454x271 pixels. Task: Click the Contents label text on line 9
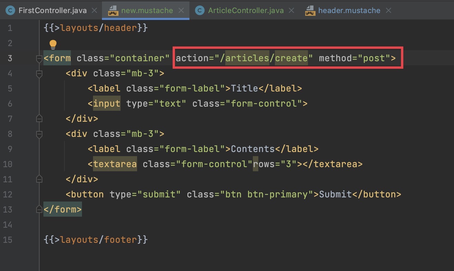pyautogui.click(x=253, y=149)
